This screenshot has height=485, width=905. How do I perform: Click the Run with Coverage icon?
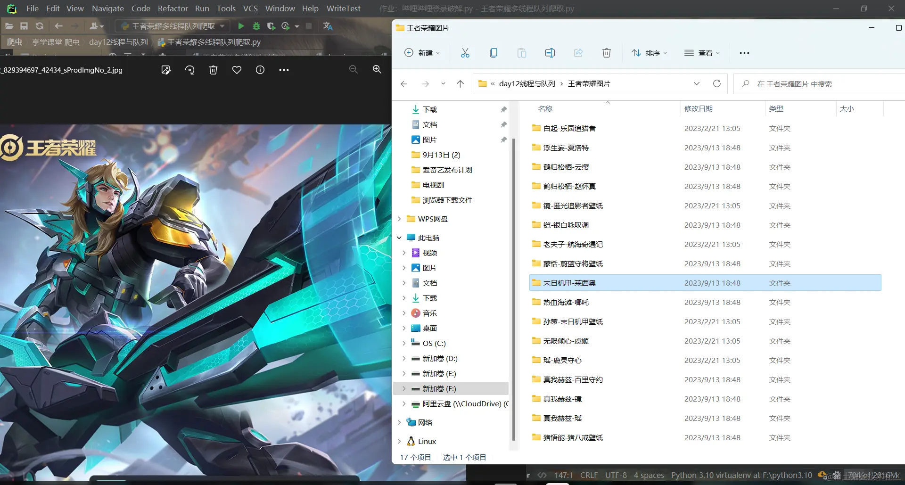271,26
